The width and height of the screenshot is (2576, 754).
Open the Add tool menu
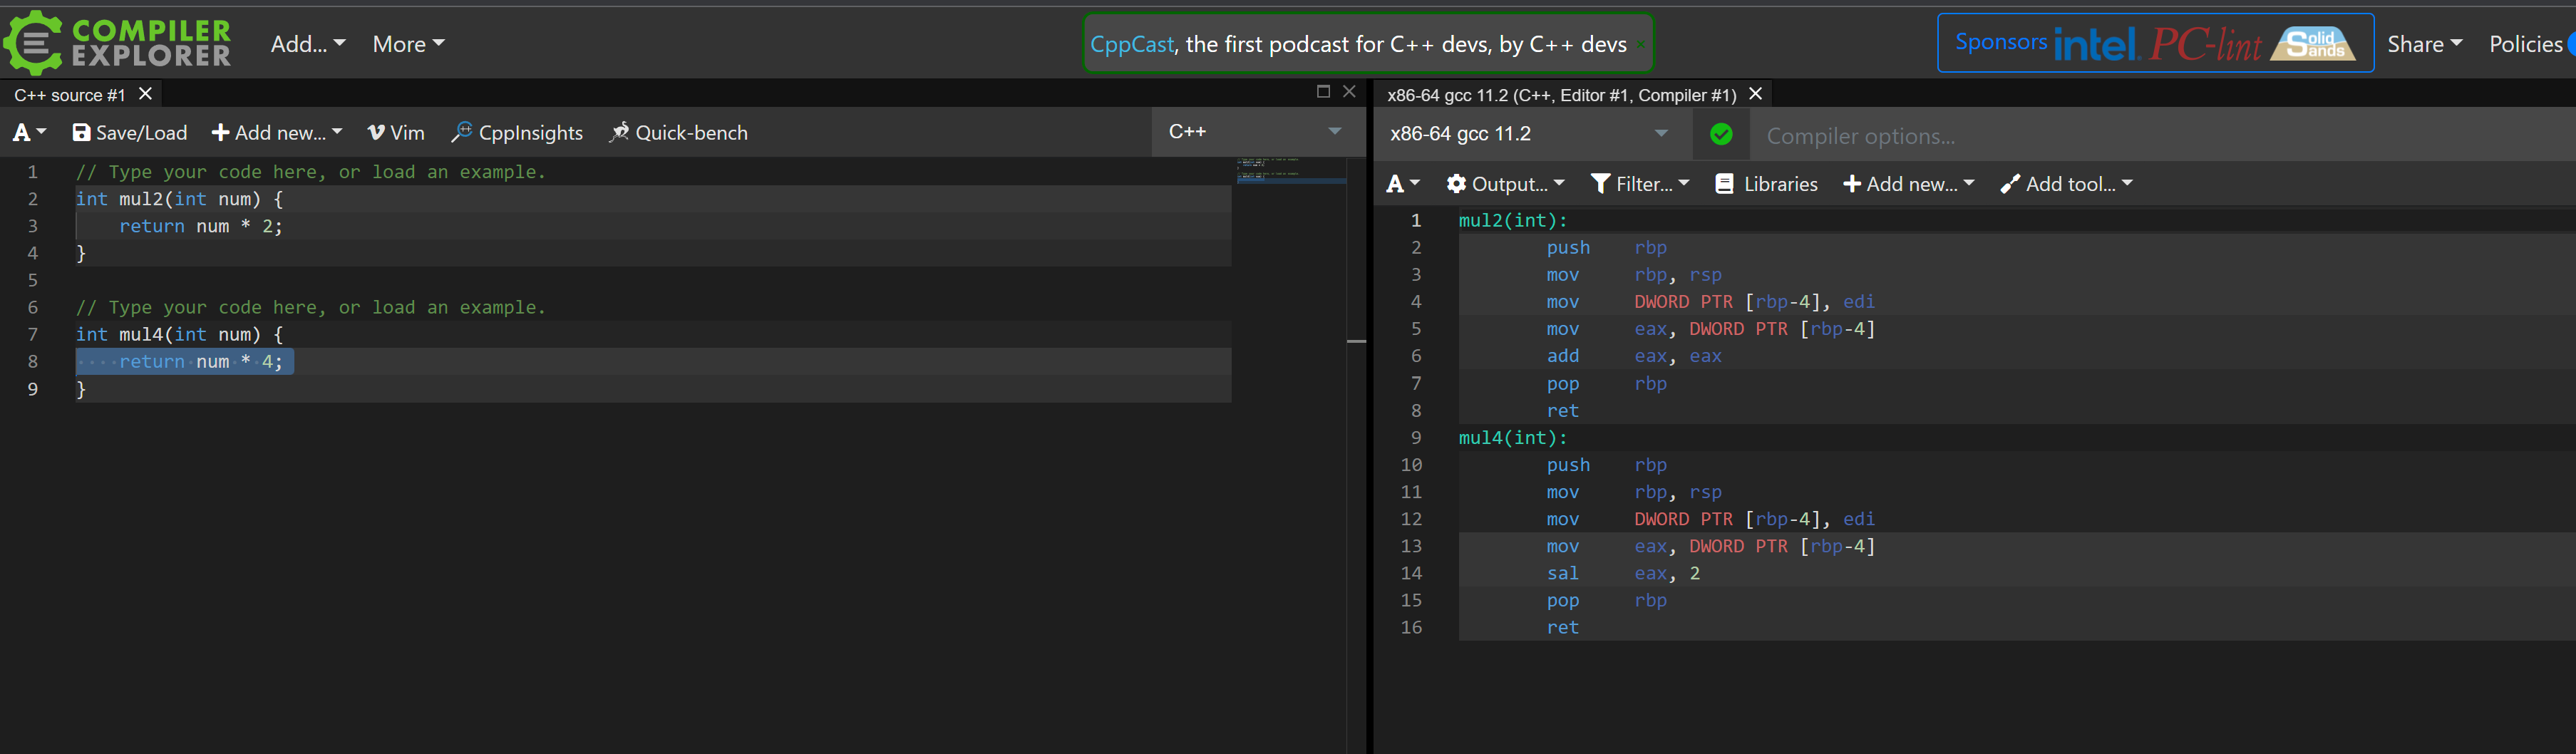(x=2067, y=184)
